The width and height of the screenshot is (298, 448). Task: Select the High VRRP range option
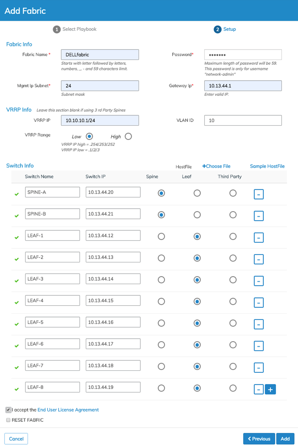(x=128, y=137)
